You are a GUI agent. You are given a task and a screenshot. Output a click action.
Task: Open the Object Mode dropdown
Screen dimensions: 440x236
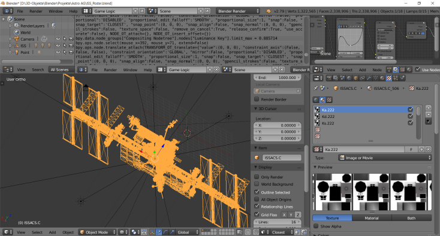coord(97,232)
